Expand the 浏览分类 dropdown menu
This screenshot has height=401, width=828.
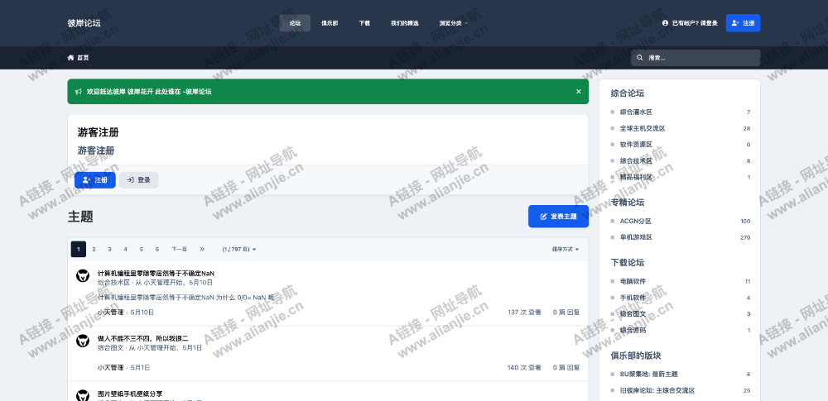453,23
